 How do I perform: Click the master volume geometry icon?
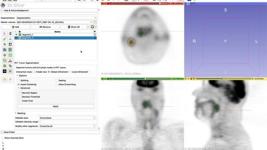point(95,22)
